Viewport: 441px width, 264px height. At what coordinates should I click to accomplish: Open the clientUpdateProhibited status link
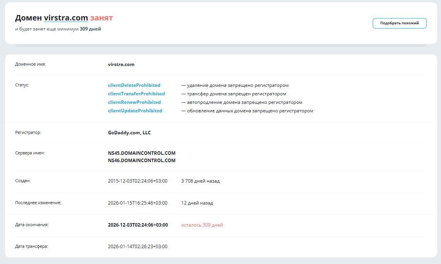[135, 111]
